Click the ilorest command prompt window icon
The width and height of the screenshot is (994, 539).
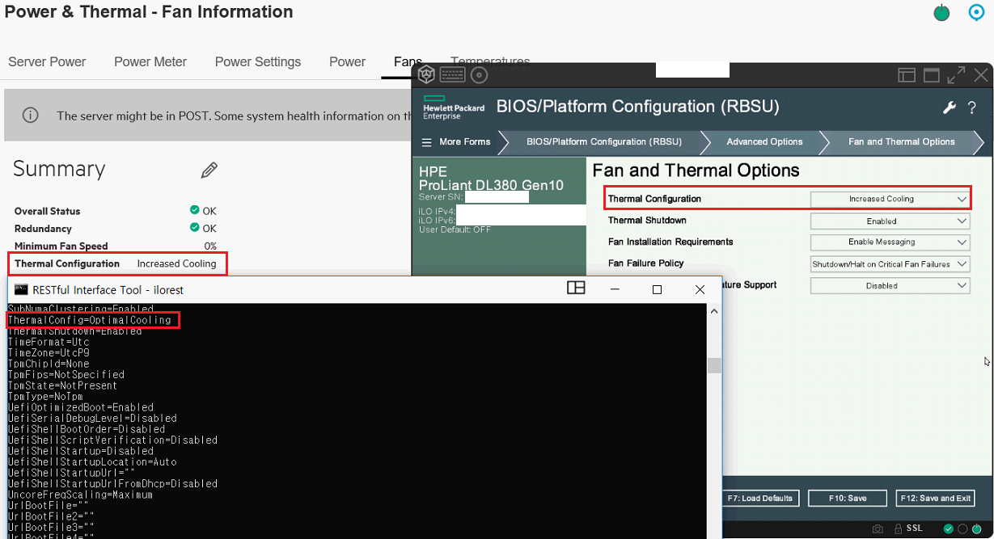pos(20,289)
